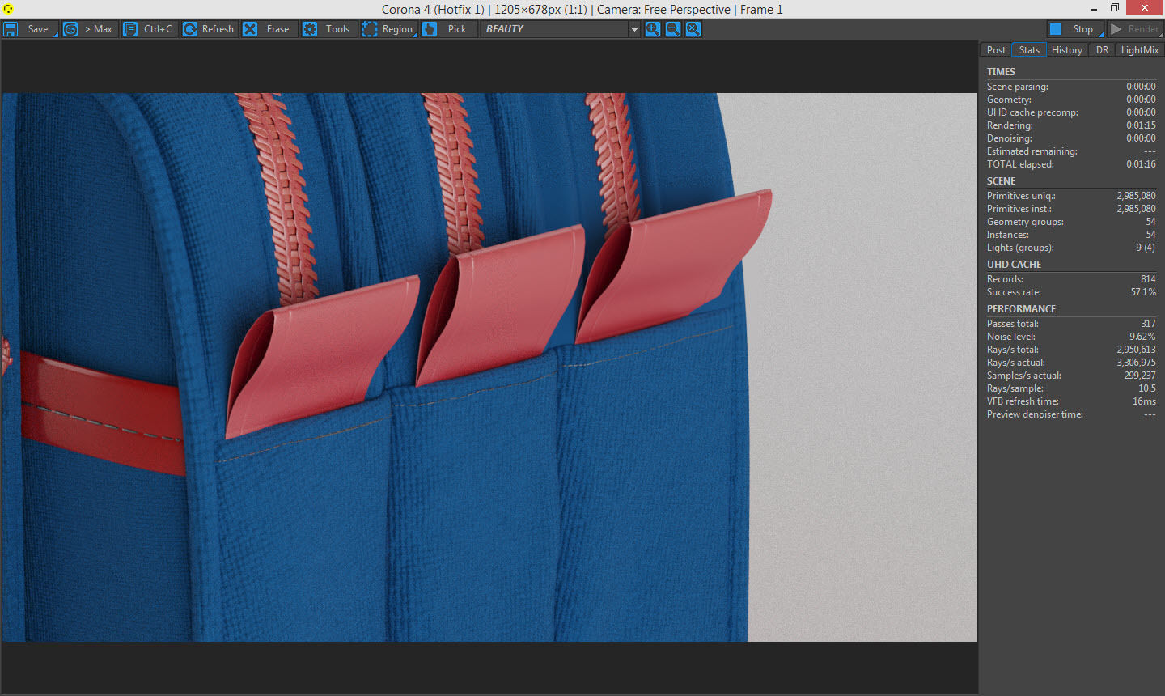Screen dimensions: 1165x696
Task: Open the LightMix tab
Action: (x=1139, y=50)
